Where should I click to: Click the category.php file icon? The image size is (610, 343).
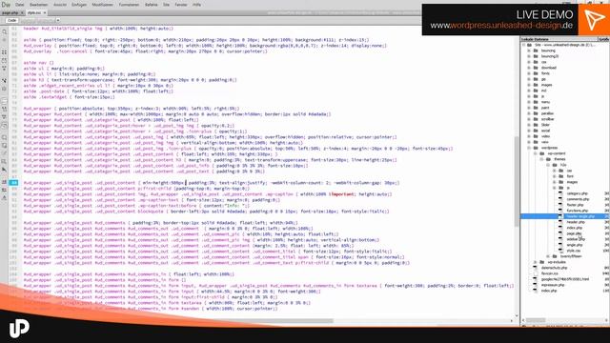pyautogui.click(x=560, y=193)
